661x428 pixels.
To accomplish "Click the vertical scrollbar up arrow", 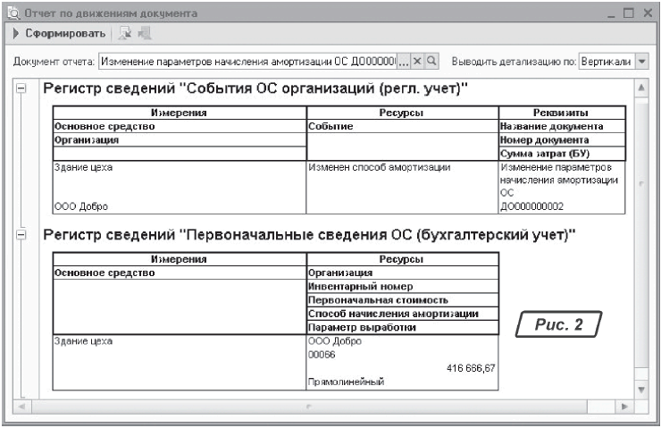I will pyautogui.click(x=640, y=89).
